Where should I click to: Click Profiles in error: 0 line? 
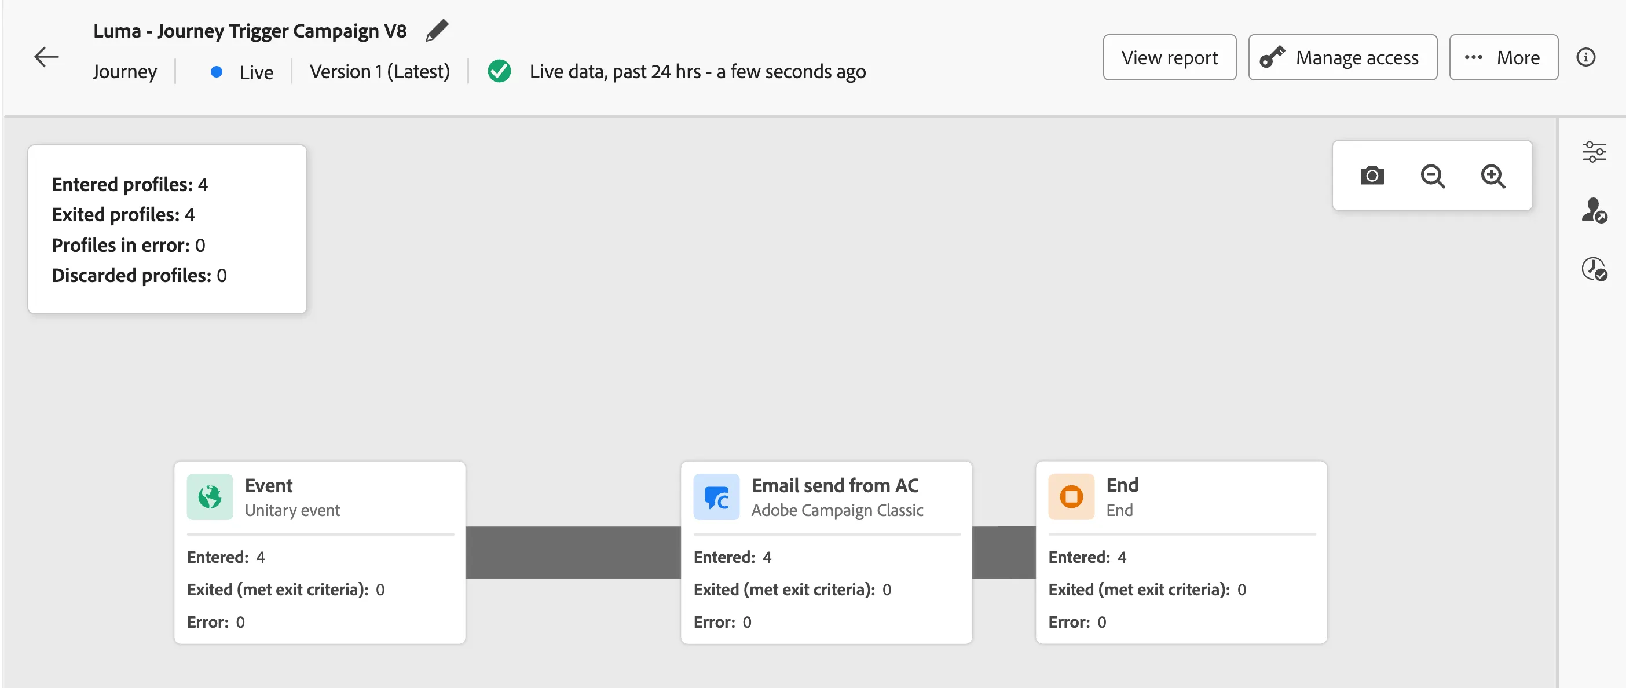128,245
